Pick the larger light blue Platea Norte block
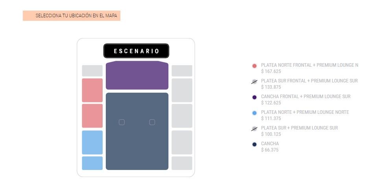Image resolution: width=389 pixels, height=188 pixels. tap(92, 142)
